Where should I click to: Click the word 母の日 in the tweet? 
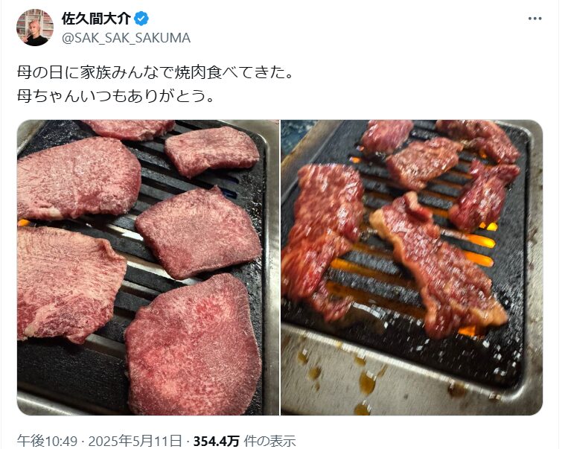pyautogui.click(x=40, y=73)
